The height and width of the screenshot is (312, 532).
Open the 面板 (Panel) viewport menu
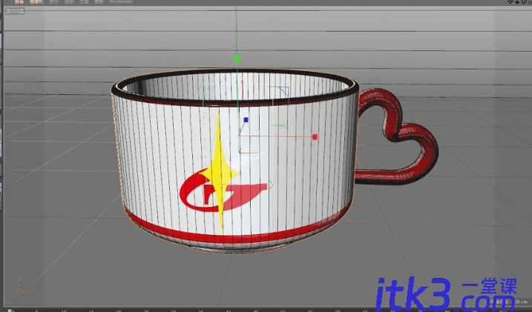[99, 1]
